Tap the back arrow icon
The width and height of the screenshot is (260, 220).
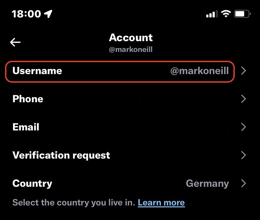pyautogui.click(x=15, y=42)
